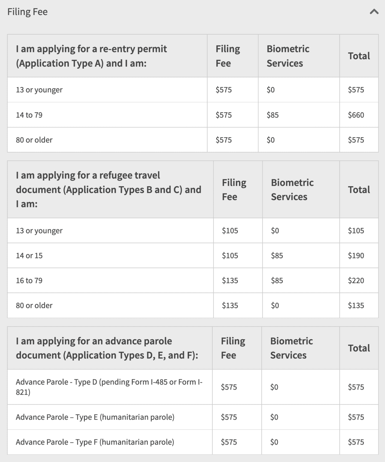Click Advance Parole Type E row
This screenshot has width=385, height=462.
193,417
